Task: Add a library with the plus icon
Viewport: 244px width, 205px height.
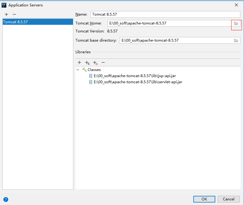Action: point(79,62)
